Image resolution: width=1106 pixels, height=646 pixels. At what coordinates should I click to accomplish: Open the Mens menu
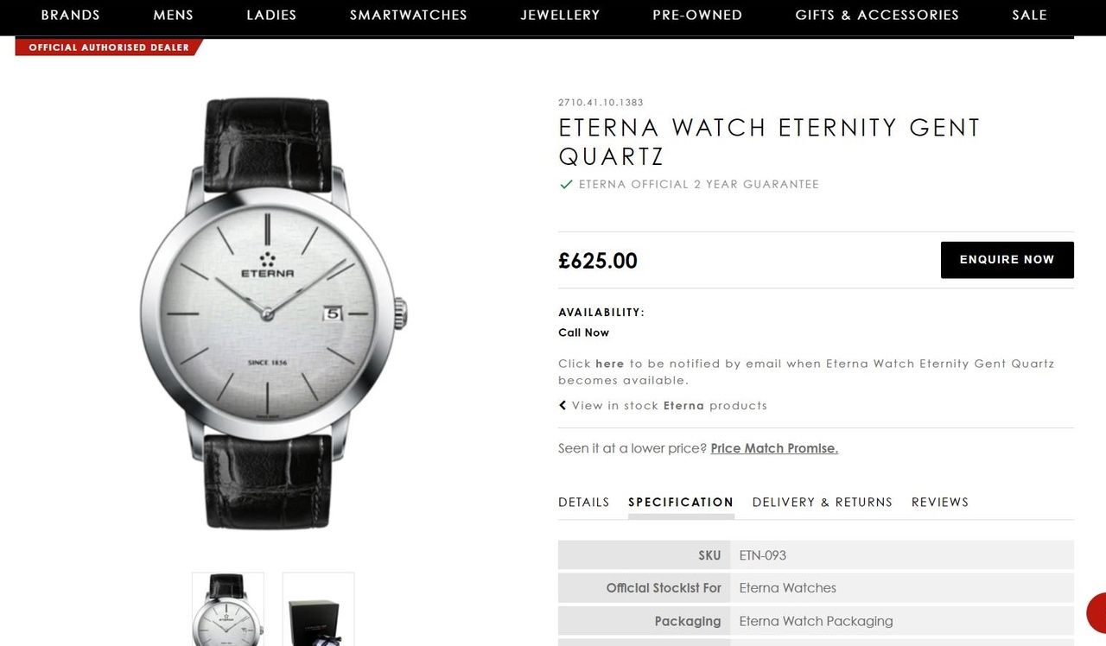[x=174, y=15]
